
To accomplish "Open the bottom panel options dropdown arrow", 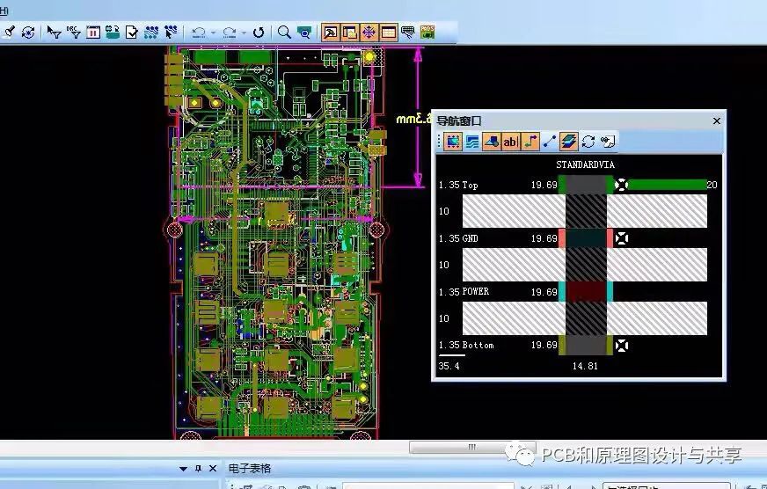I will [x=183, y=469].
